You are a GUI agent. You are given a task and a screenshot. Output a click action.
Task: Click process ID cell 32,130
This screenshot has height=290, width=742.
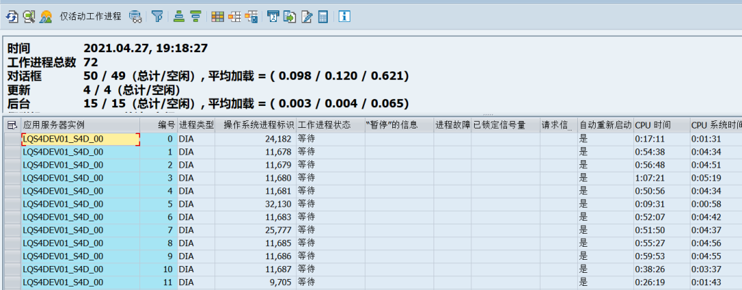[x=256, y=204]
